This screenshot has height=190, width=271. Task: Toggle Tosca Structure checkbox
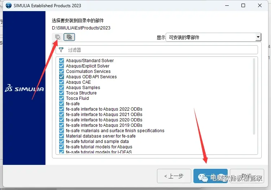62,93
